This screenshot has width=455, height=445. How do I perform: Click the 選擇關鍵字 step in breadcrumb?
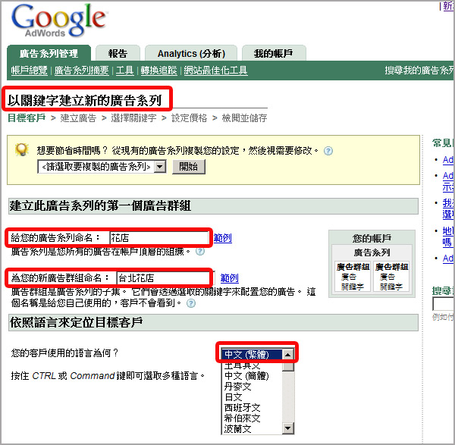(x=133, y=118)
